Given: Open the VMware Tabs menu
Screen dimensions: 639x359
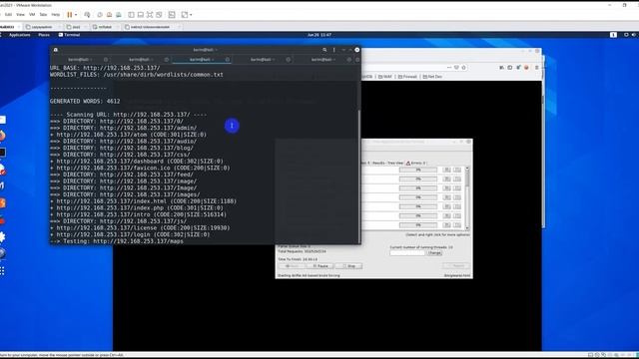Looking at the screenshot, I should point(43,15).
